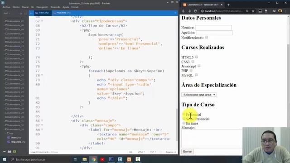Viewport: 290px width, 163px height.
Task: Open XAMPP from the taskbar
Action: (x=129, y=159)
